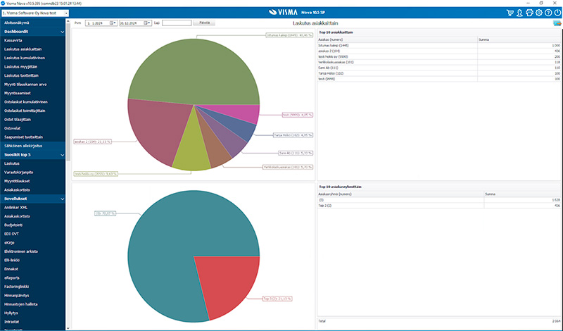563x331 pixels.
Task: Click the Laji input field
Action: (x=177, y=23)
